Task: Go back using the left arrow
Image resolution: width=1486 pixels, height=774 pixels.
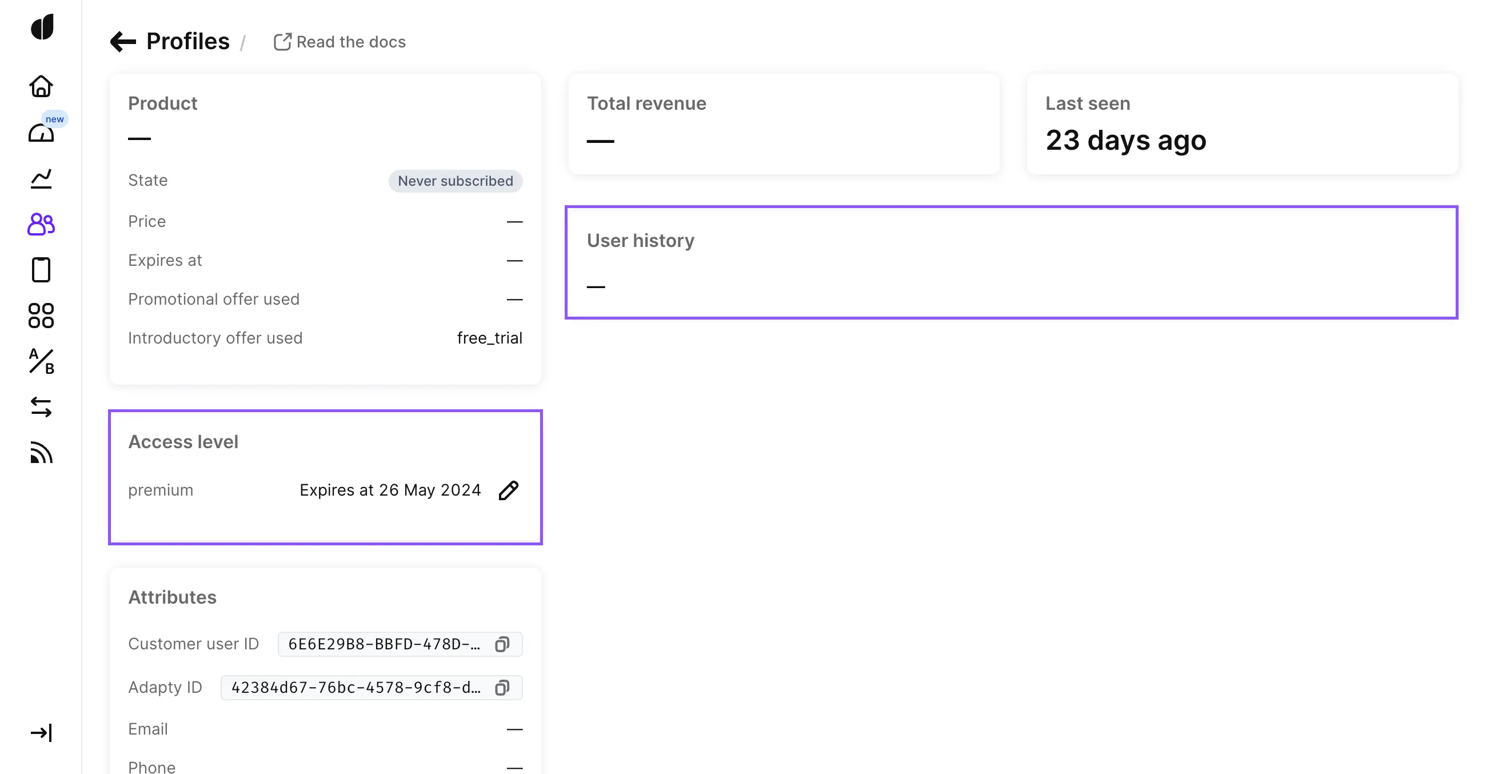Action: pos(123,42)
